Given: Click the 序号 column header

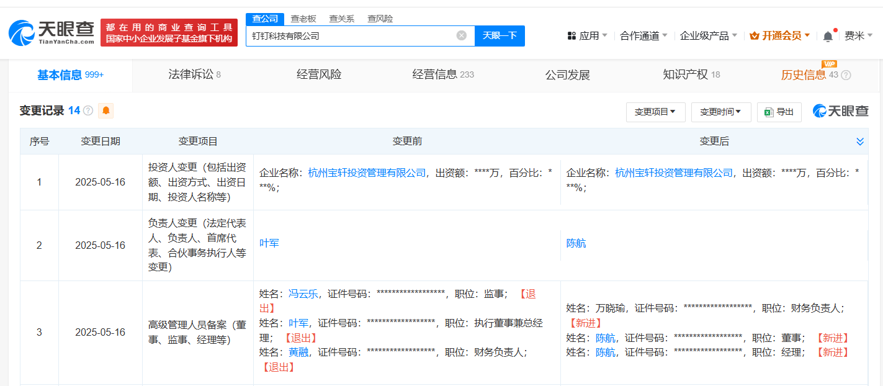Looking at the screenshot, I should tap(39, 141).
